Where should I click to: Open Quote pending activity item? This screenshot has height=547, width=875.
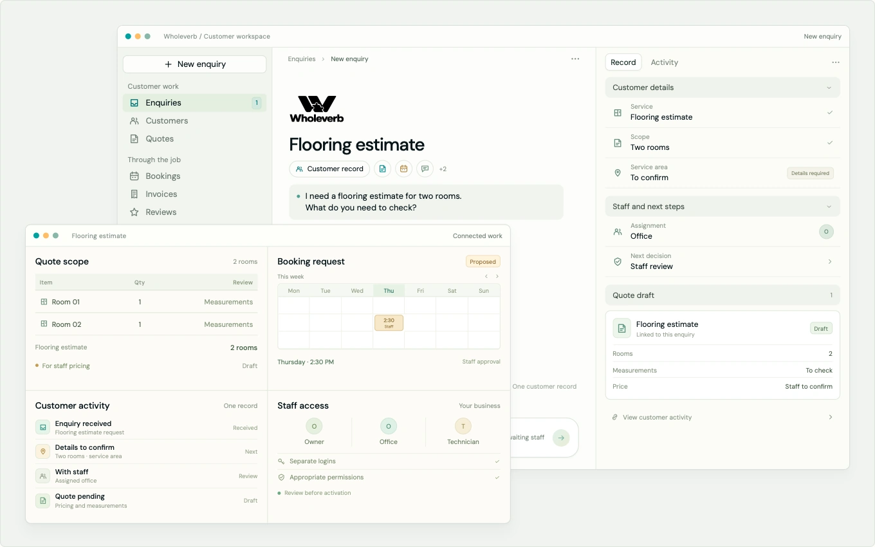tap(146, 501)
